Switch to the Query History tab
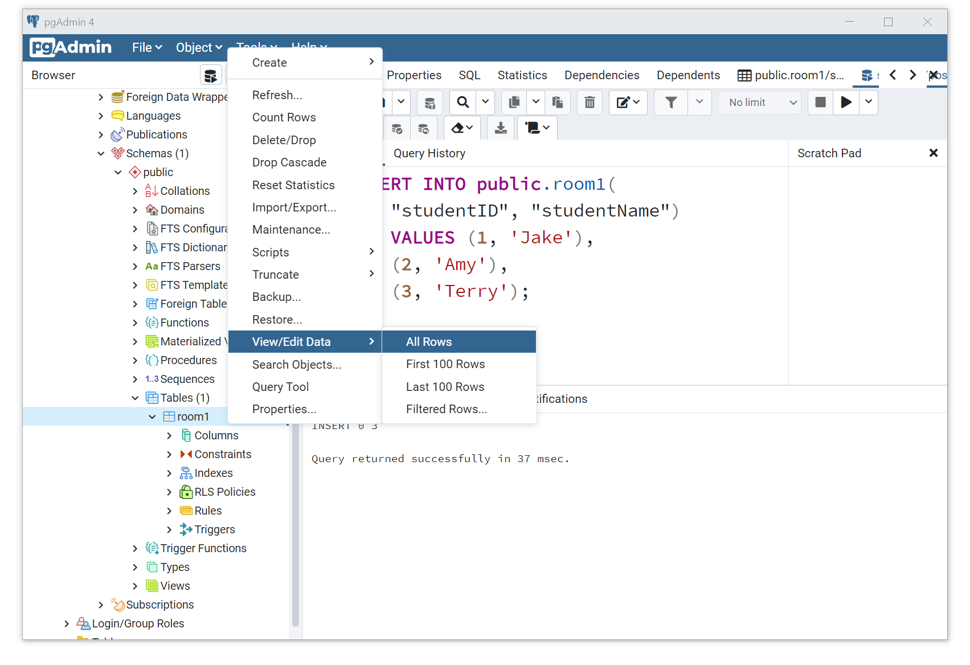Viewport: 970px width, 665px height. [429, 153]
